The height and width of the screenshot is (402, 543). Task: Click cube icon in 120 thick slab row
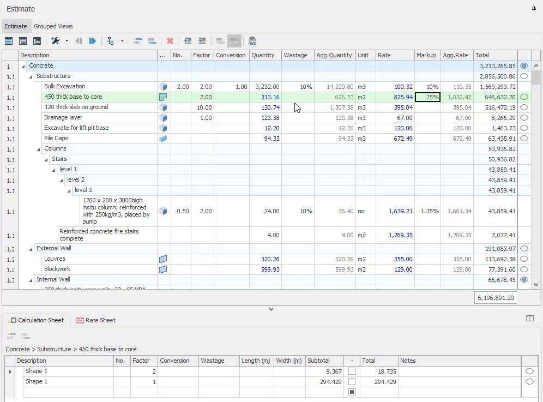[163, 107]
